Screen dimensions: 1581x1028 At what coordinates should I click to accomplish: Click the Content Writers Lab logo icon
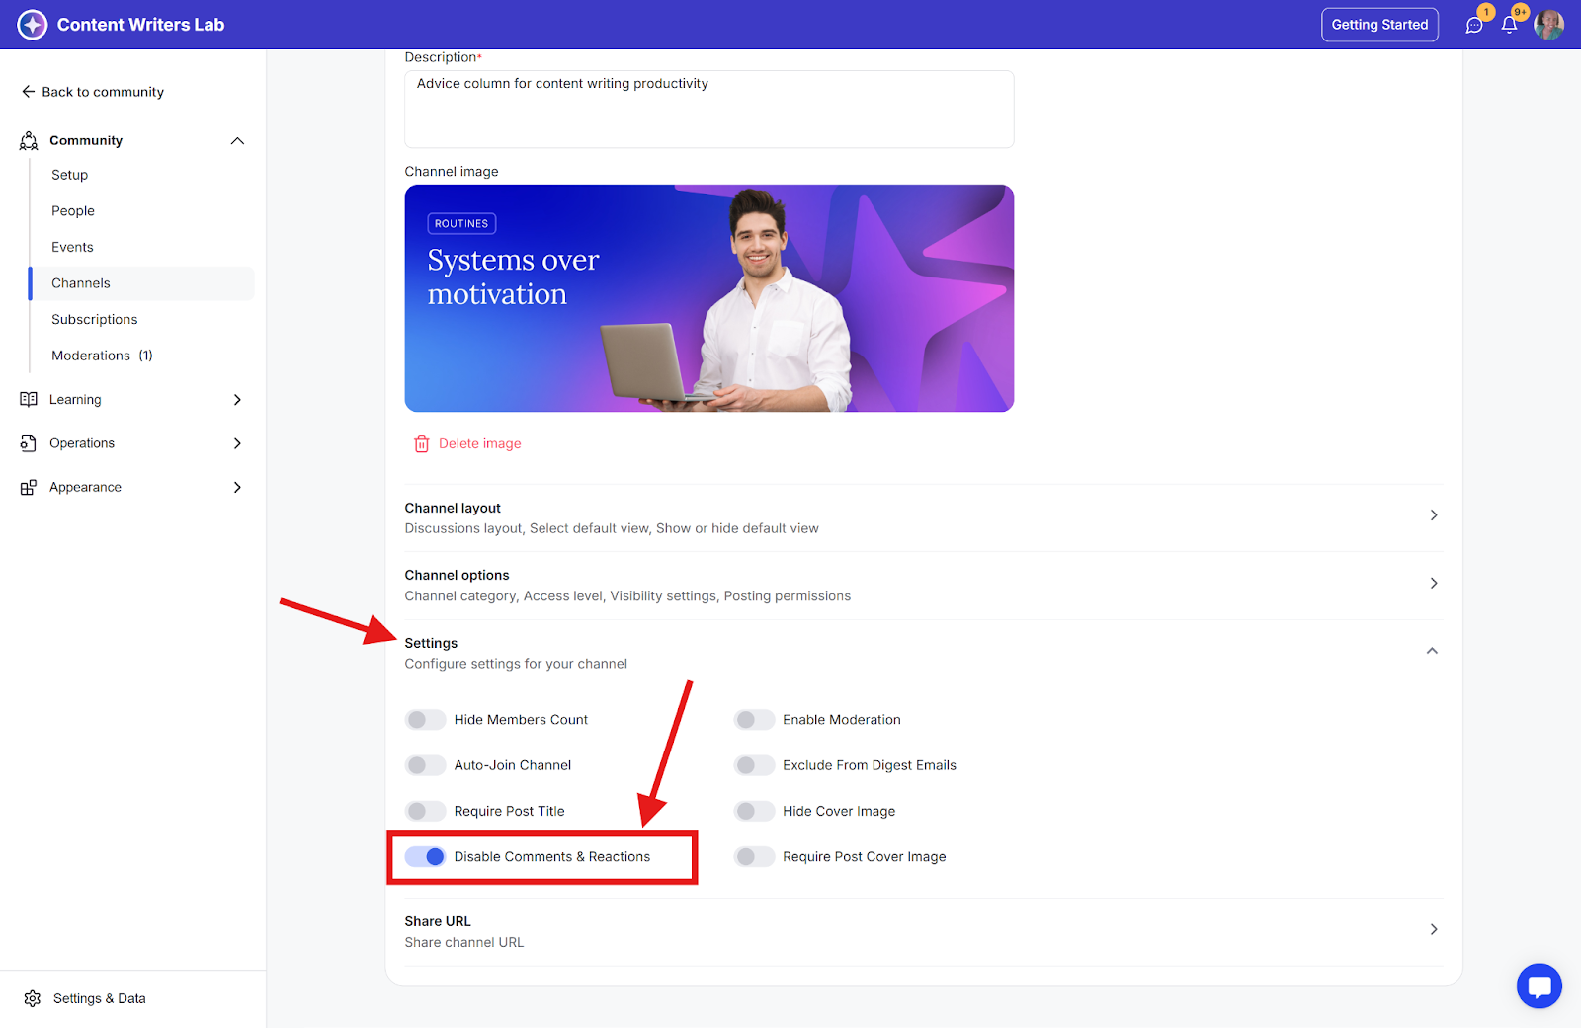(x=33, y=25)
